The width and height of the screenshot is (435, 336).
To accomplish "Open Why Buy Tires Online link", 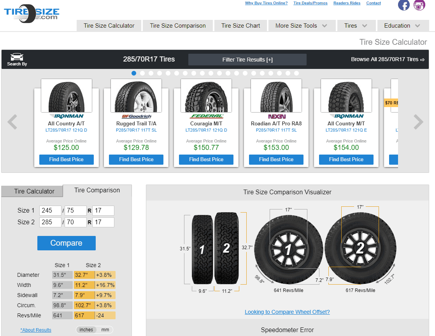I will pyautogui.click(x=266, y=3).
